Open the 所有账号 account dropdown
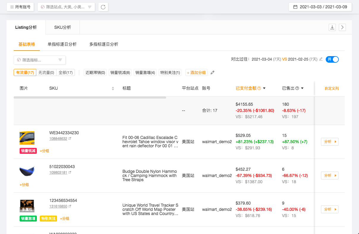The width and height of the screenshot is (359, 234). pos(21,7)
